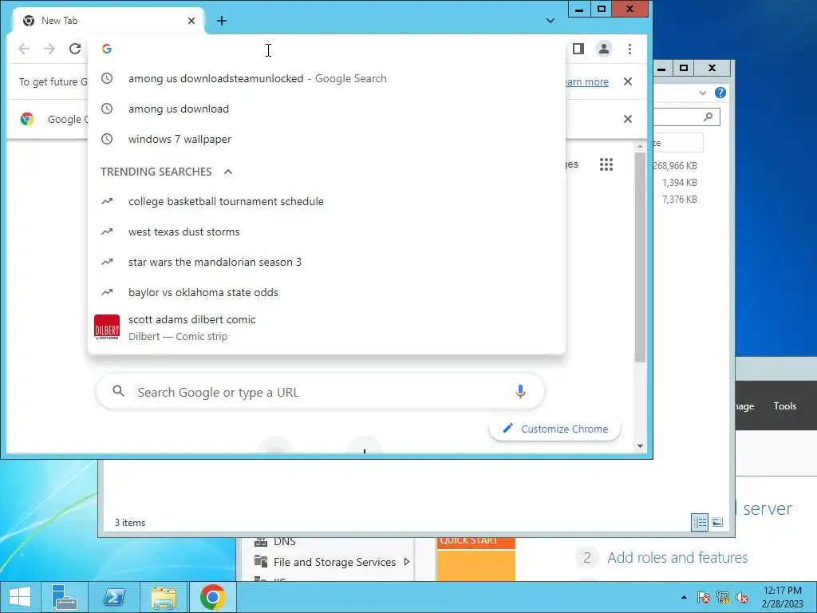Open File and Storage Services in Server Manager
This screenshot has height=613, width=817.
[334, 562]
